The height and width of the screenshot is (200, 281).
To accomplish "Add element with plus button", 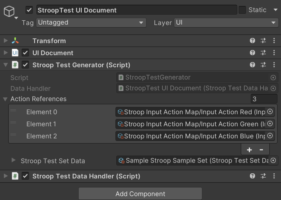I will tap(249, 150).
